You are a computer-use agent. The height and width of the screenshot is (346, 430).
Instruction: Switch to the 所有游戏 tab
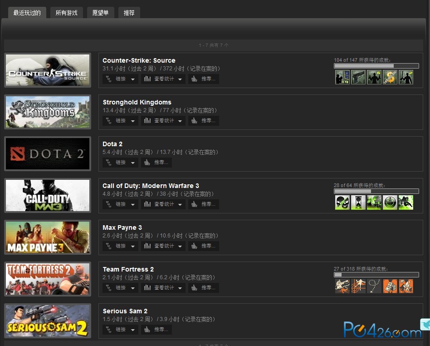click(x=66, y=13)
